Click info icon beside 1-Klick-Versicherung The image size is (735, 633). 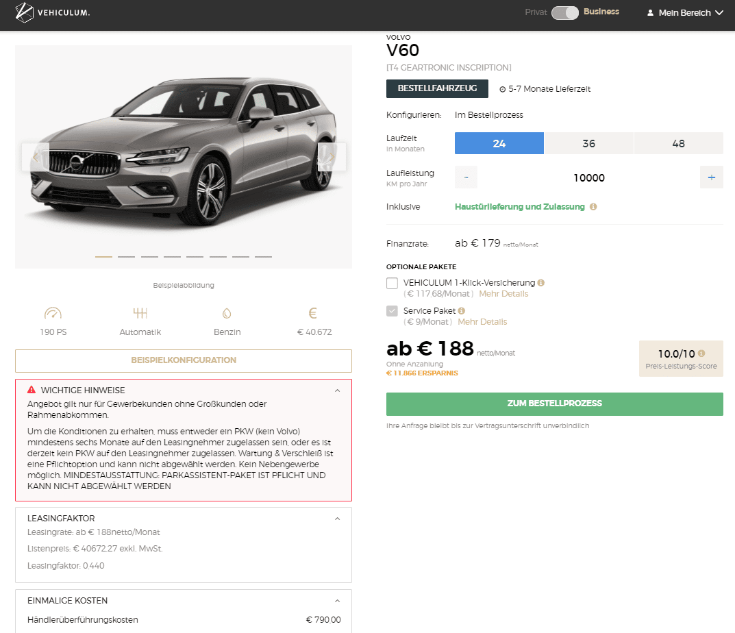click(541, 283)
